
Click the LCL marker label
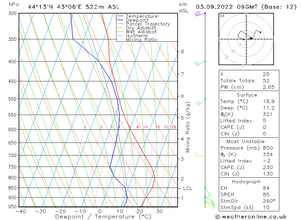[x=188, y=188]
